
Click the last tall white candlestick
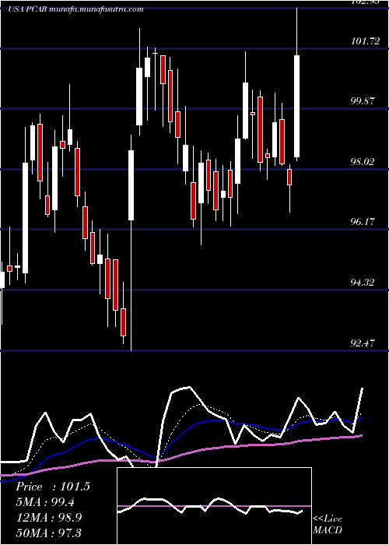(297, 106)
